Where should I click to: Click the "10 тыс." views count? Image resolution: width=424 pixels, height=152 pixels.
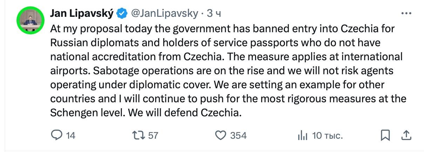pos(327,136)
